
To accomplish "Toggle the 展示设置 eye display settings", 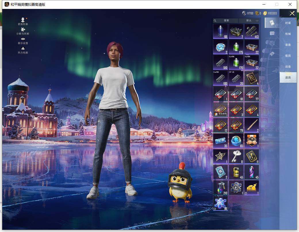I will (x=23, y=41).
